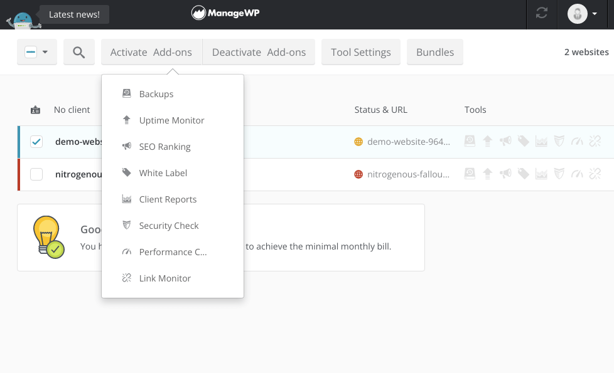This screenshot has height=373, width=614.
Task: Expand the bulk selection dropdown arrow
Action: [x=45, y=52]
